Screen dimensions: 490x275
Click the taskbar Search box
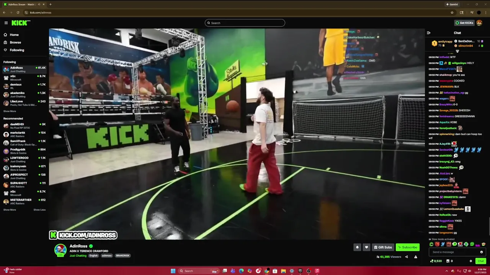[199, 271]
